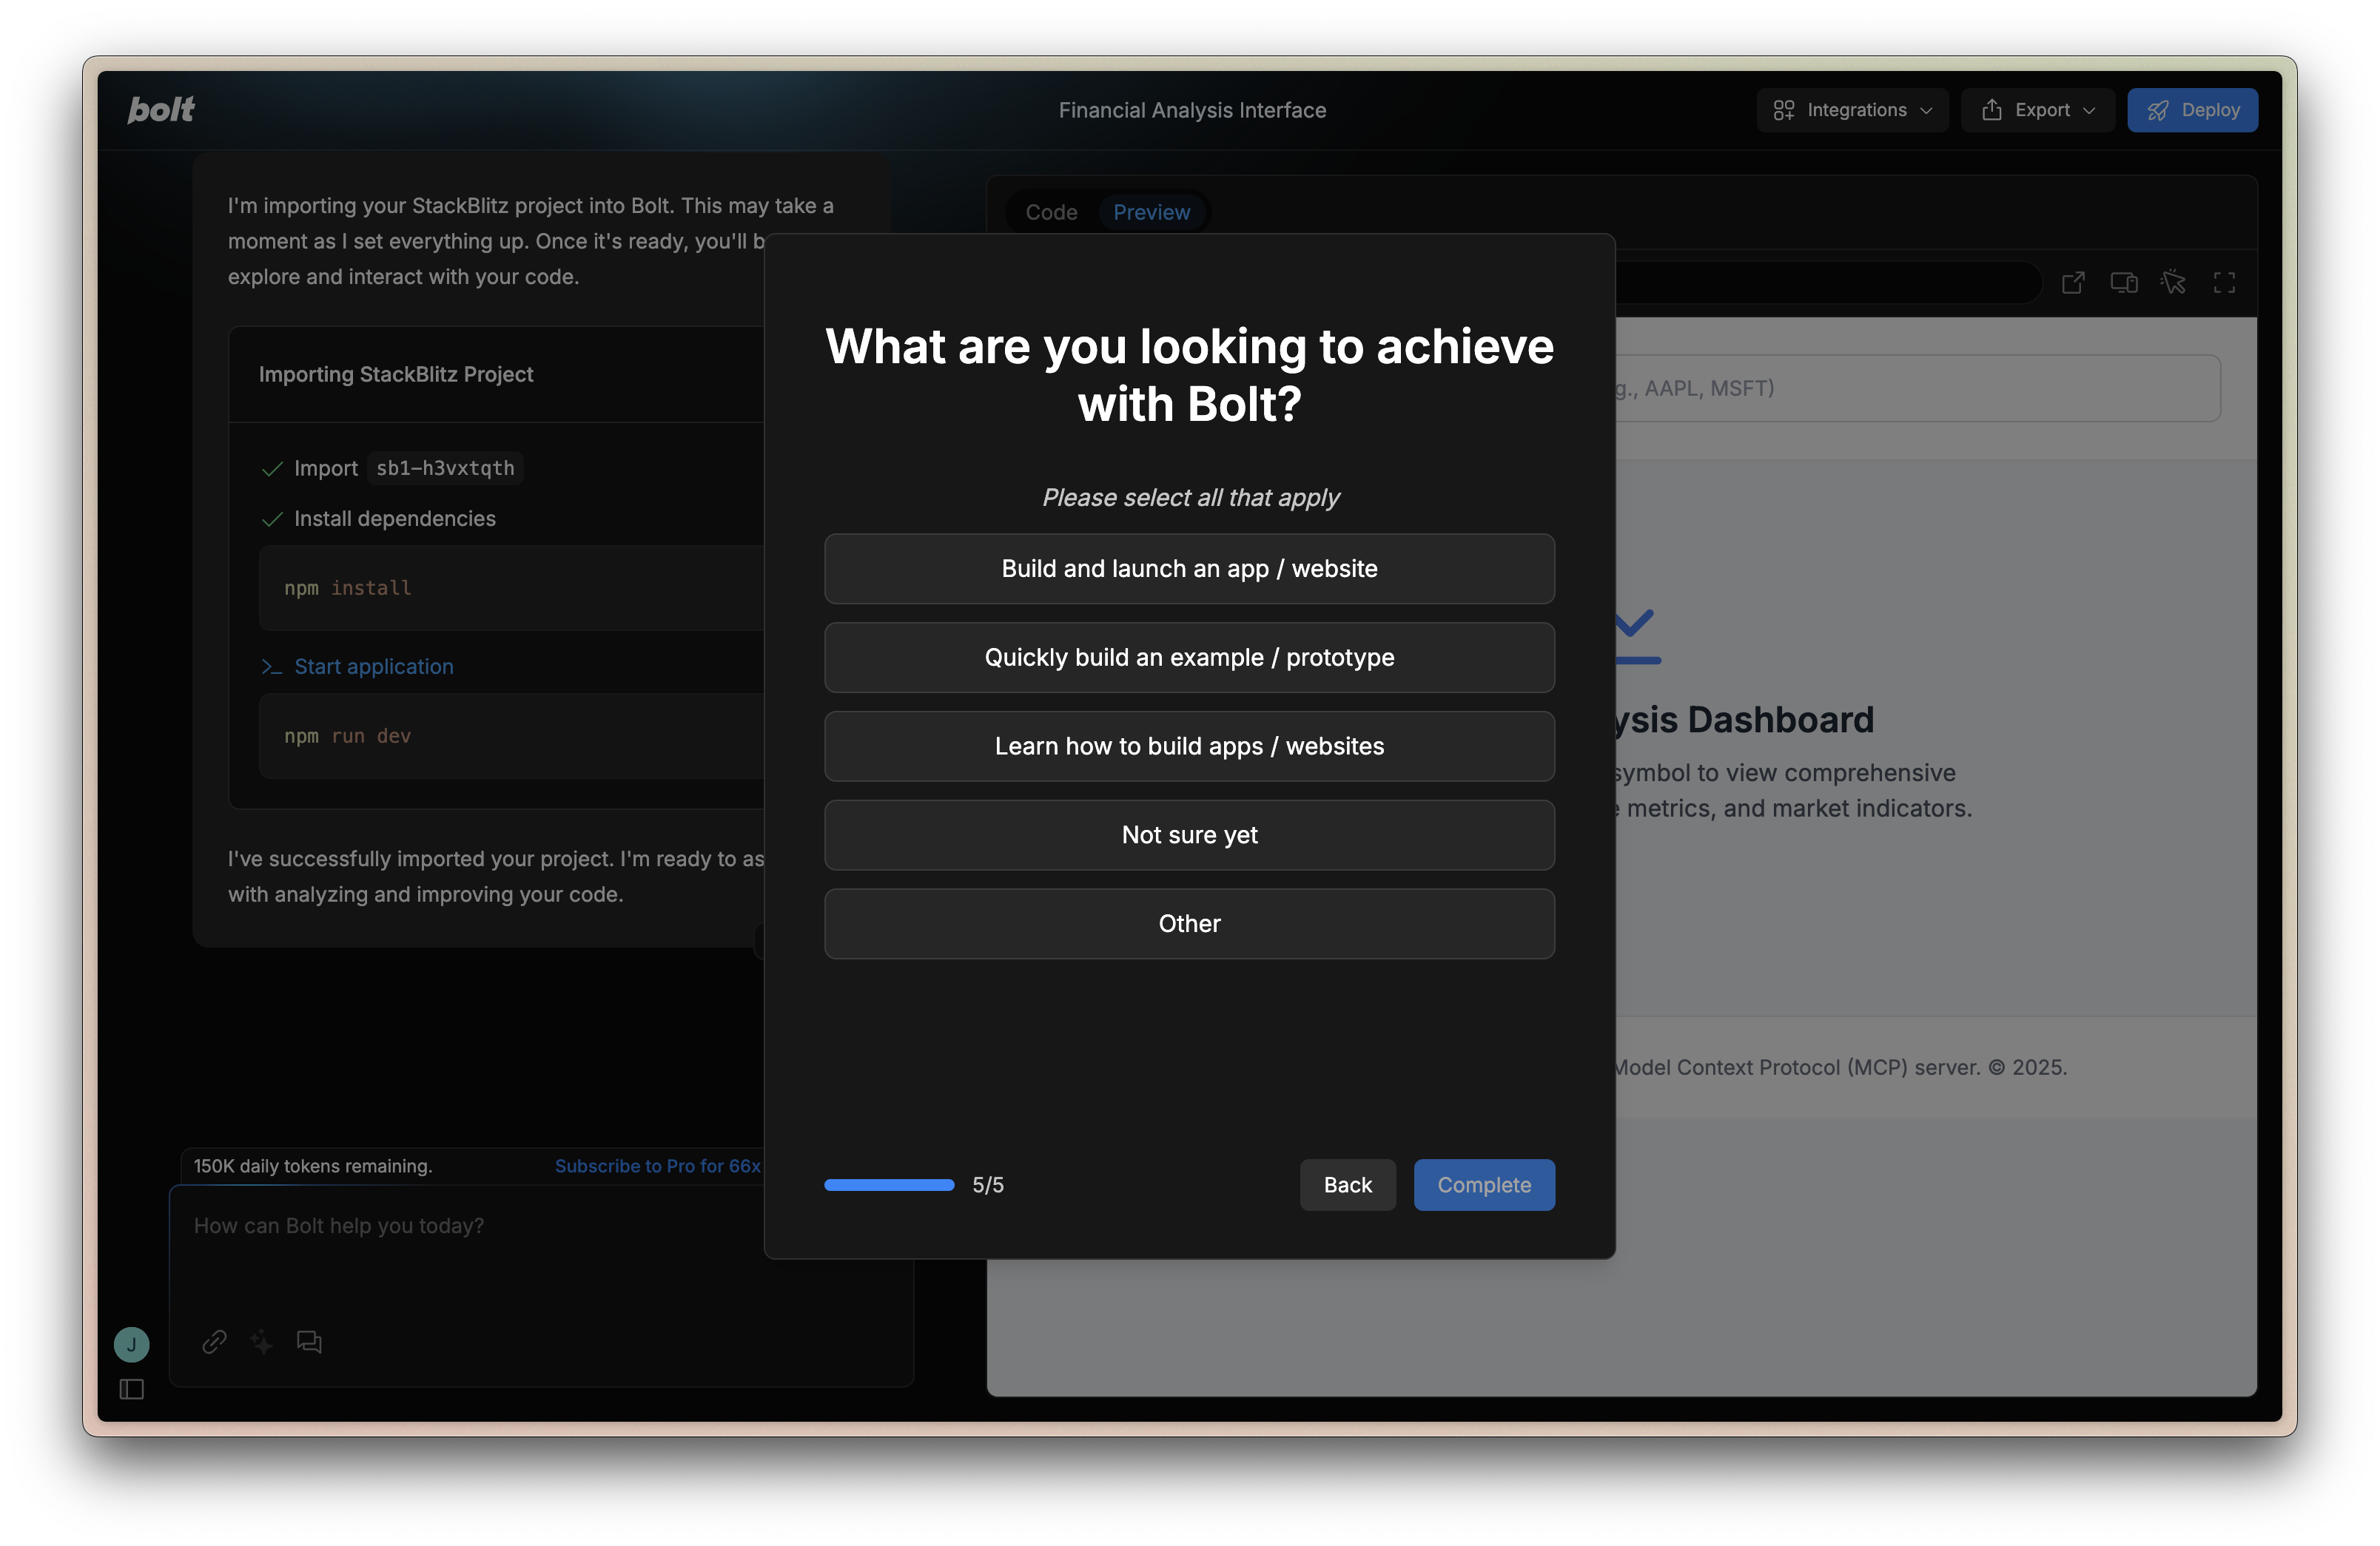The image size is (2380, 1546).
Task: Open preview in new tab icon
Action: [x=2073, y=283]
